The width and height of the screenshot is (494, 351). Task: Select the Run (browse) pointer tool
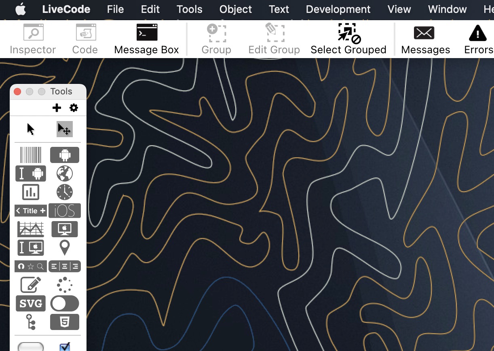(31, 129)
